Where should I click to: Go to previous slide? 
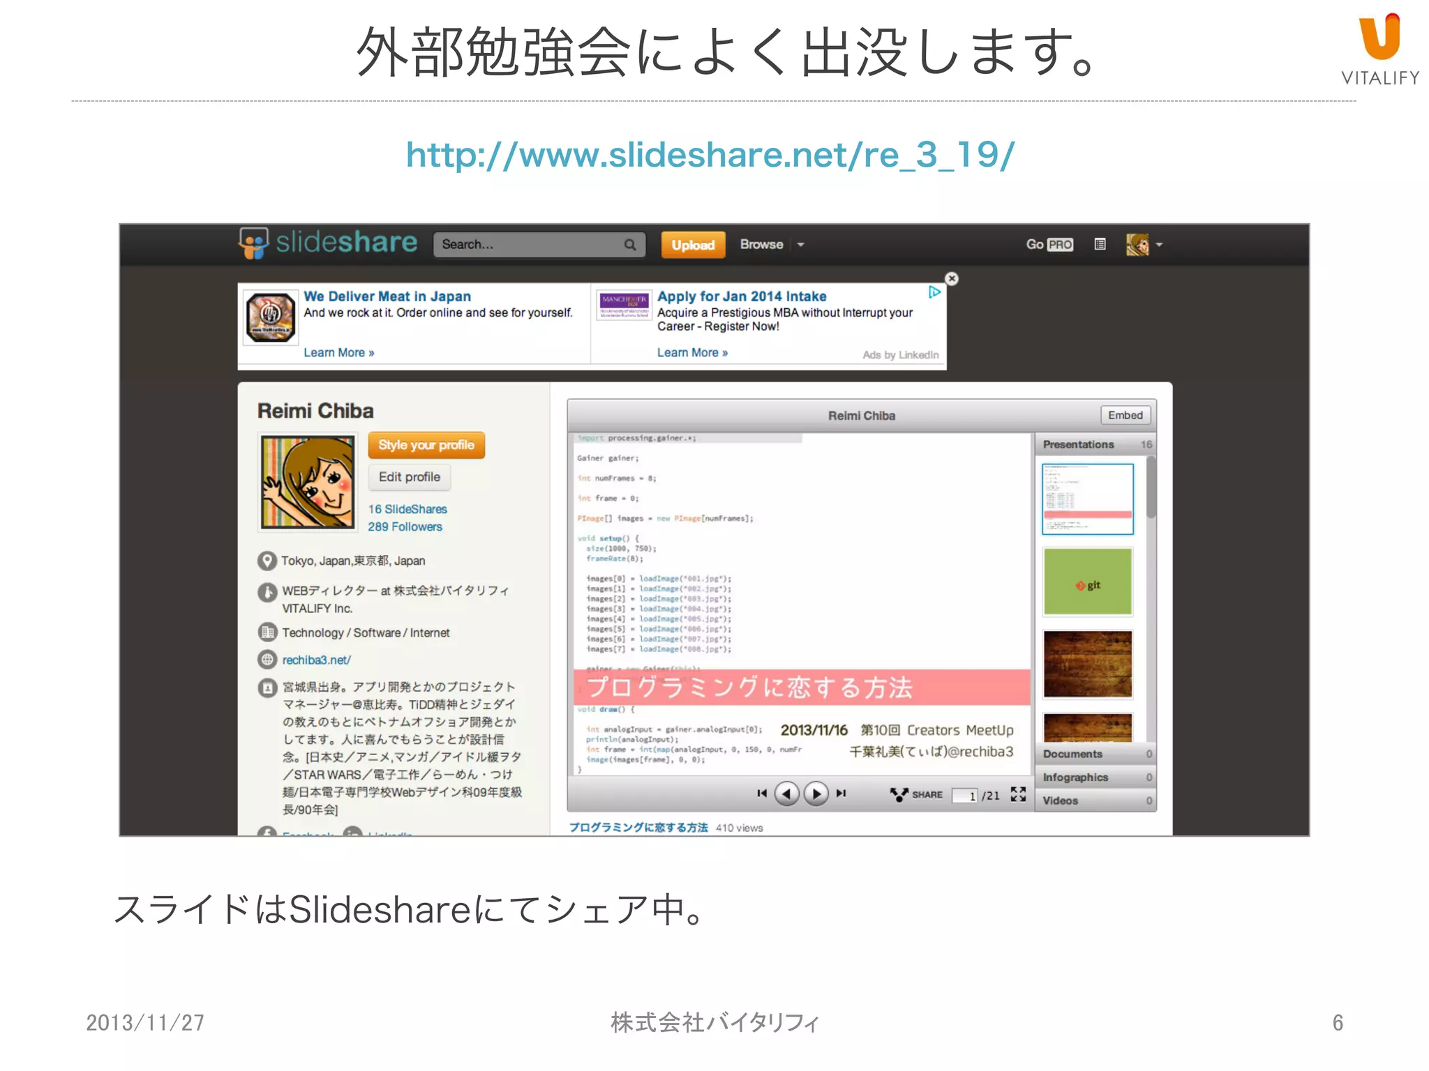(787, 793)
